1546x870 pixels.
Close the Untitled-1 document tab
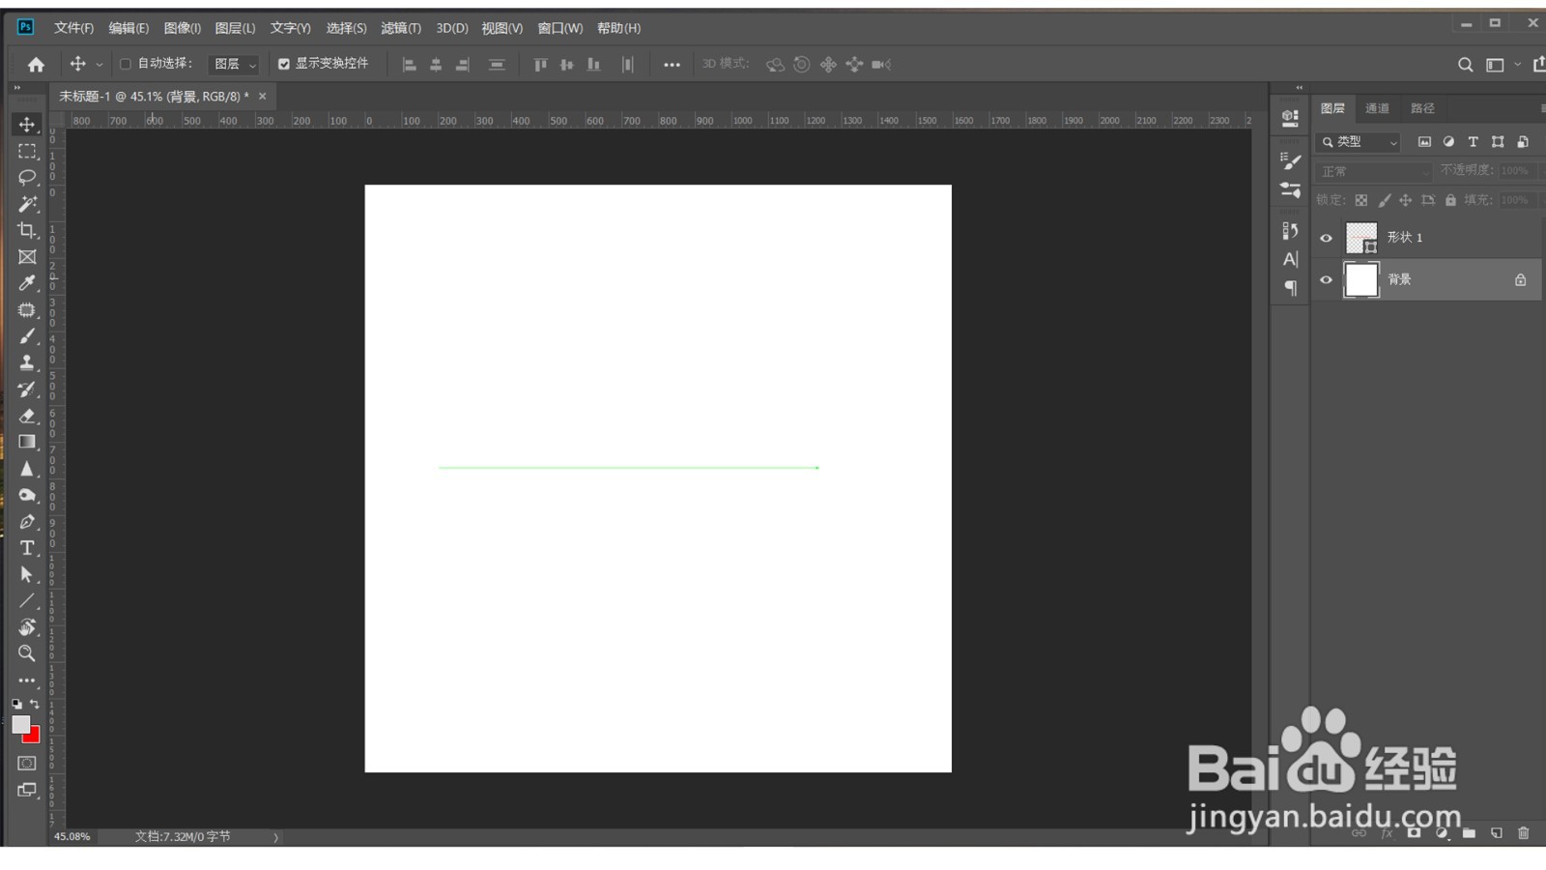point(262,96)
